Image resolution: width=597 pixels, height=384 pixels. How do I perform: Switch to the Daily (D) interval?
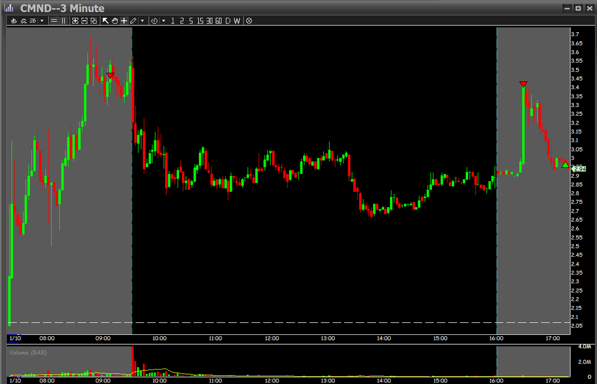[x=228, y=21]
